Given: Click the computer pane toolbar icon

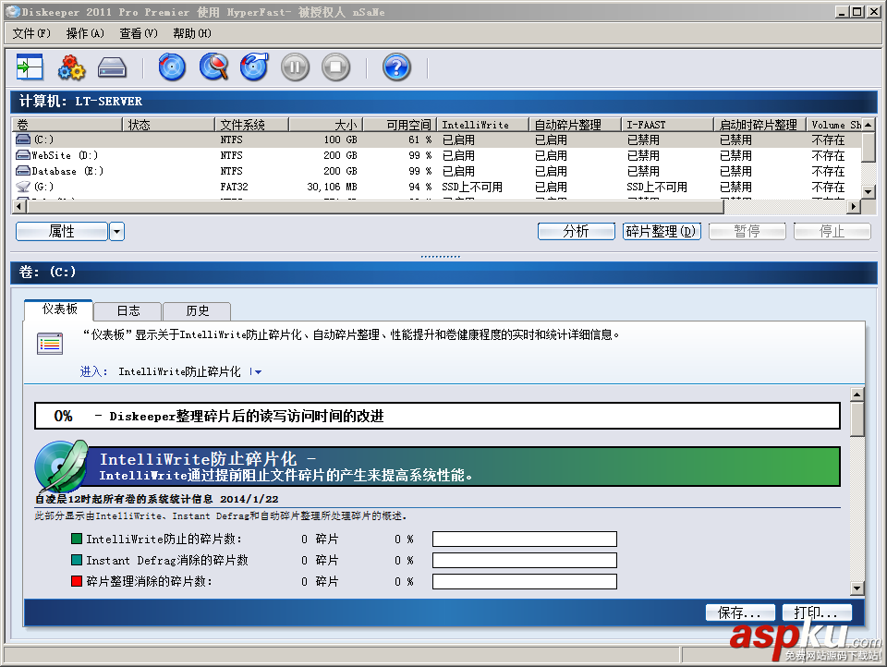Looking at the screenshot, I should [30, 67].
